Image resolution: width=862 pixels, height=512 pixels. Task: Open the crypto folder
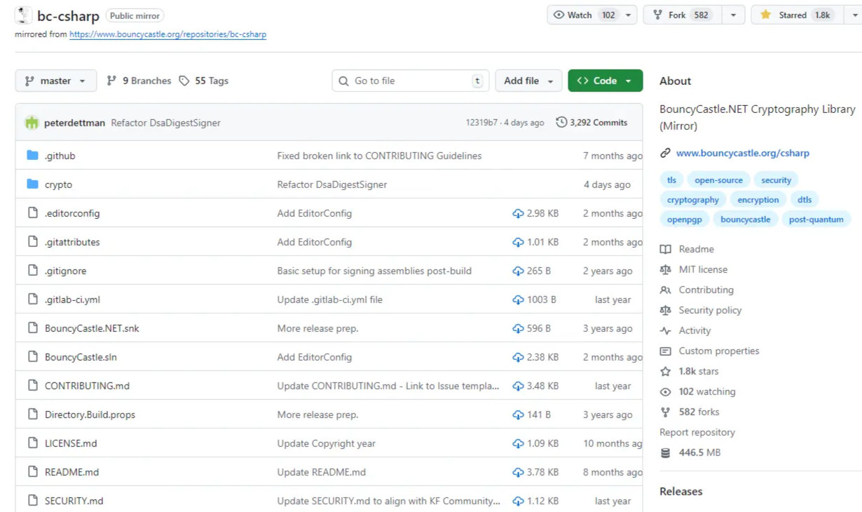58,184
